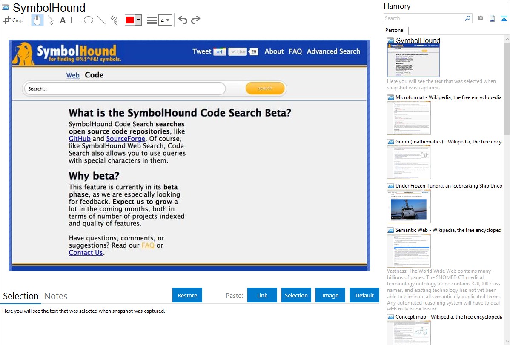Select the Crop tool
Viewport: 510px width, 345px height.
(13, 20)
